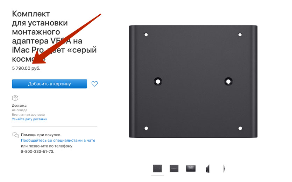Open the Узнайте дату доставки link
Image resolution: width=292 pixels, height=182 pixels.
tap(30, 119)
